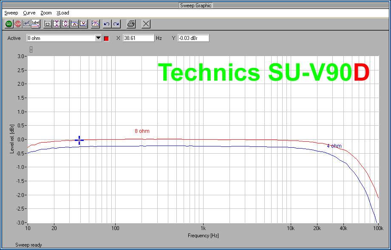Open the Curve menu

pos(29,13)
